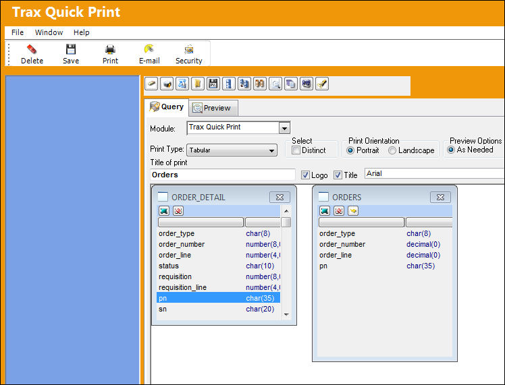Screen dimensions: 505x385
Task: Open the File menu
Action: 18,32
